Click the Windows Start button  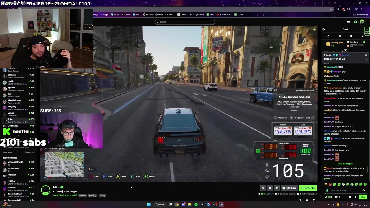coord(149,205)
